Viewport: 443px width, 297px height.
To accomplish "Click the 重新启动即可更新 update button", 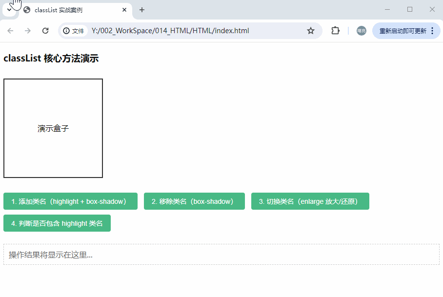I will (x=403, y=30).
